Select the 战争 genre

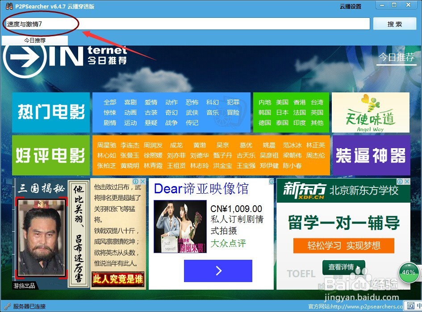click(x=171, y=123)
